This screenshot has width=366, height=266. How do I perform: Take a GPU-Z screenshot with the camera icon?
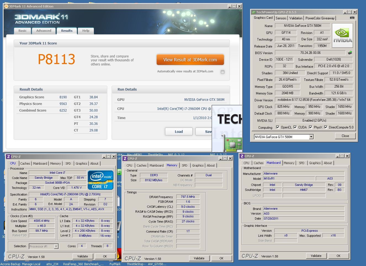click(x=352, y=18)
